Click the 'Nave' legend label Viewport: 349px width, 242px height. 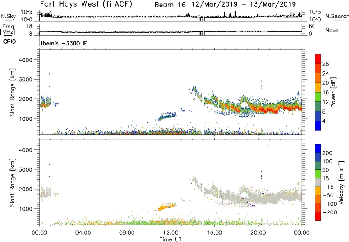tap(332, 30)
